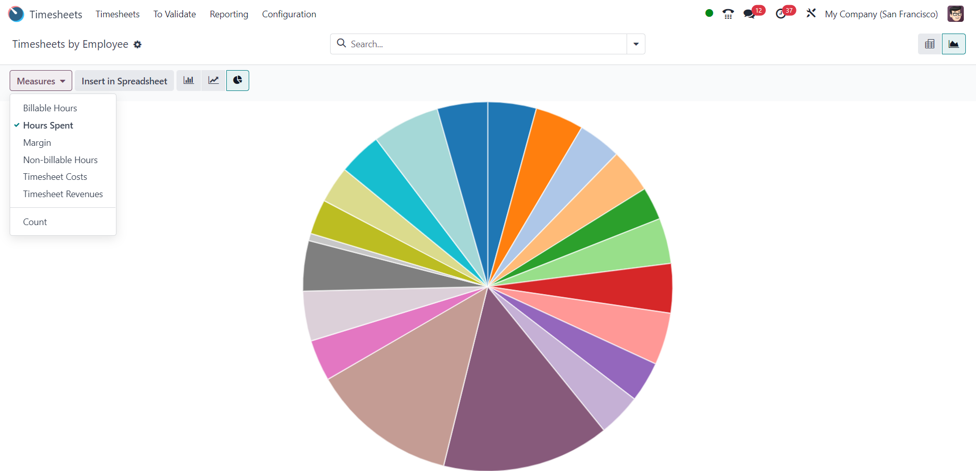Click the wrench debug tools icon
This screenshot has height=471, width=976.
[x=811, y=14]
